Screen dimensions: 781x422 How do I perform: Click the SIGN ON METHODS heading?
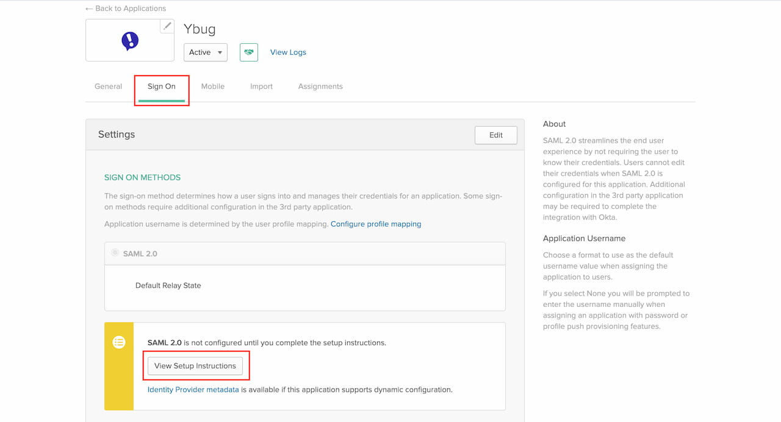pyautogui.click(x=143, y=178)
